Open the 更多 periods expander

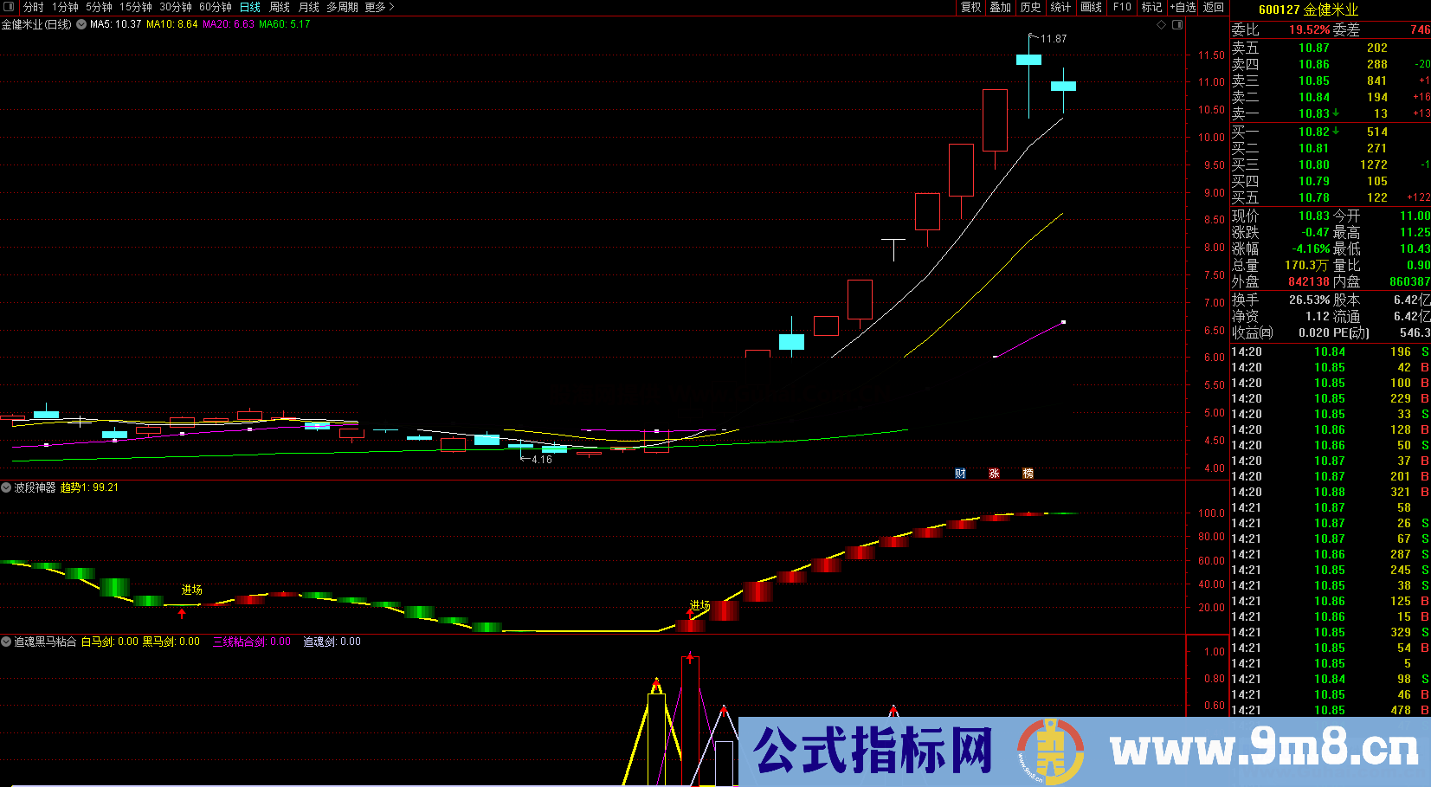[x=379, y=7]
